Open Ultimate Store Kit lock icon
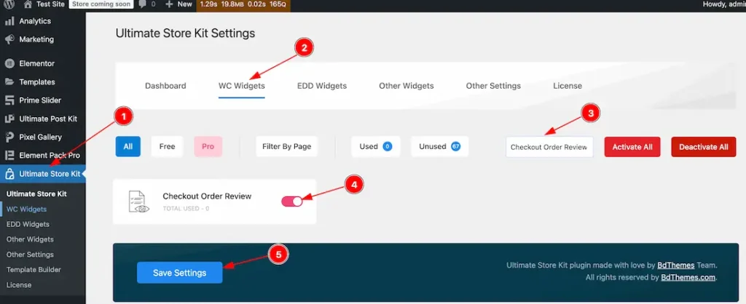This screenshot has width=746, height=304. pos(10,174)
